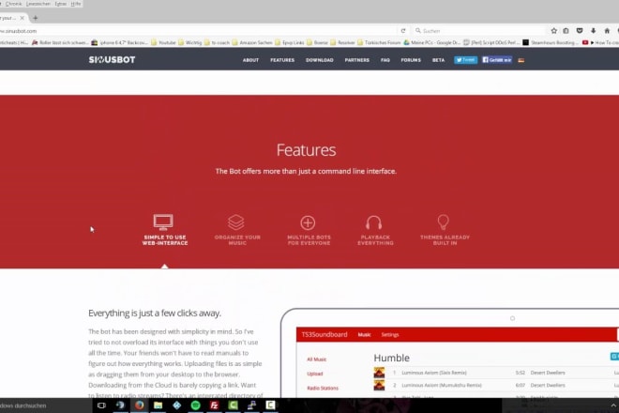Click the Suchen search field
The width and height of the screenshot is (619, 413).
pyautogui.click(x=477, y=31)
